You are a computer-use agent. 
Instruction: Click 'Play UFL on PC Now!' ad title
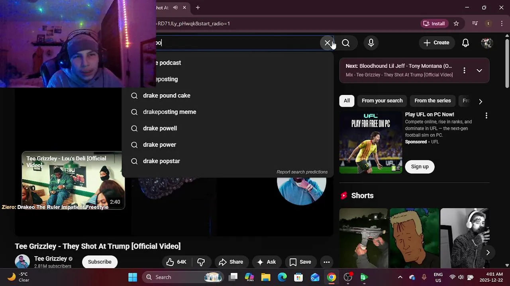[430, 114]
